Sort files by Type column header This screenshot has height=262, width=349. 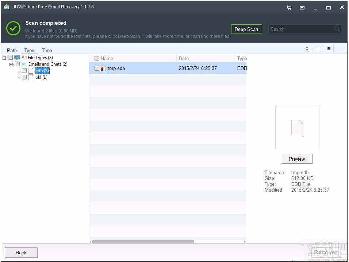click(x=242, y=58)
